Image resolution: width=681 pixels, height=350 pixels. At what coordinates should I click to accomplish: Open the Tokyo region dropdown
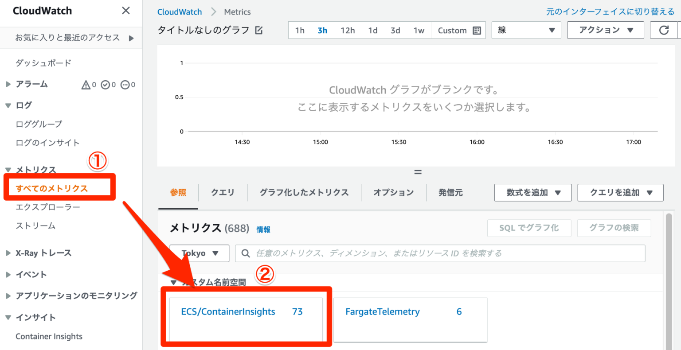click(199, 253)
